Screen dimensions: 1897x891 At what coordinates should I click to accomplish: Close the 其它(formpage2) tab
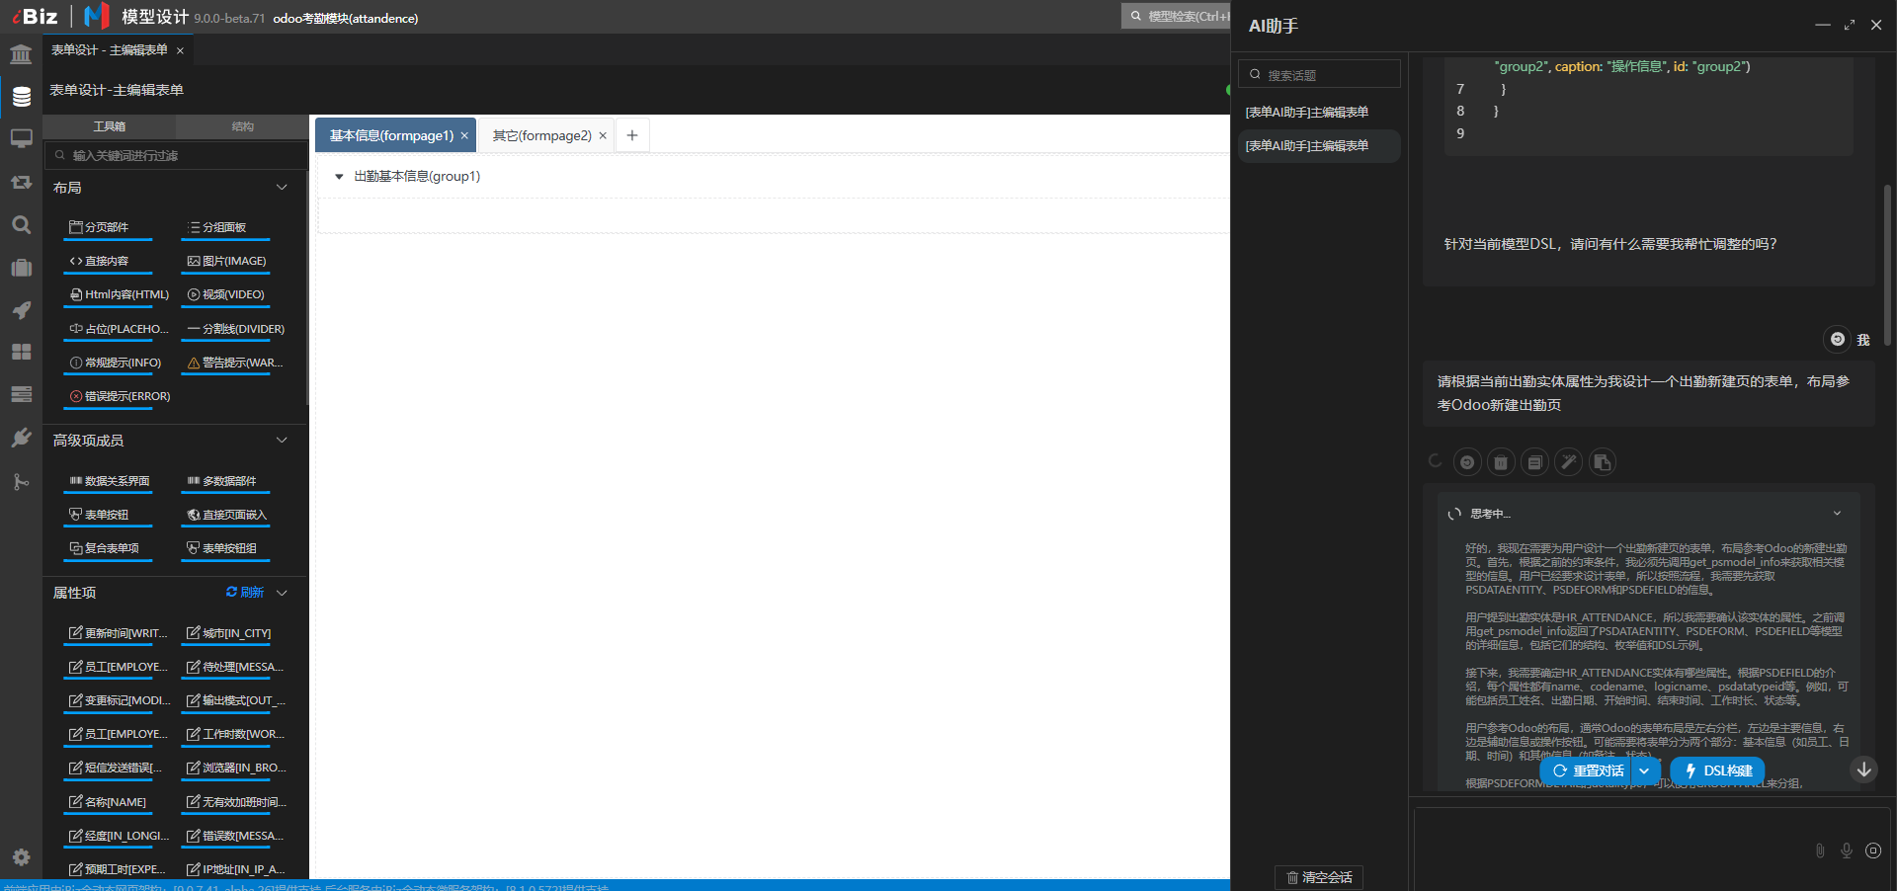603,136
